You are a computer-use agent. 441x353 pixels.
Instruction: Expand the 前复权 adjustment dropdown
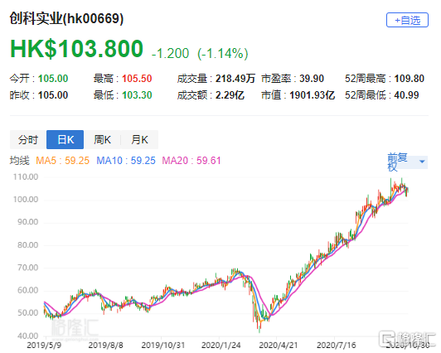pyautogui.click(x=407, y=162)
